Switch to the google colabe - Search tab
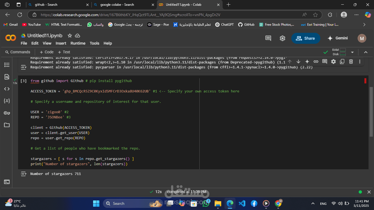374x210 pixels. point(124,5)
